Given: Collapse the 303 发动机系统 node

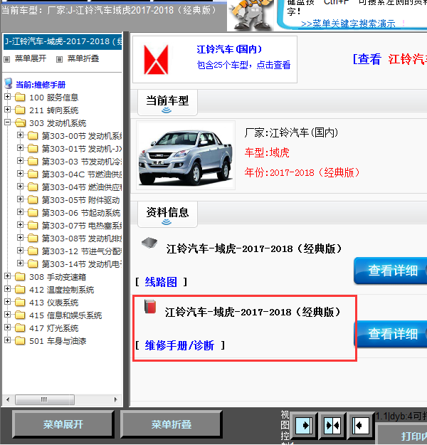Looking at the screenshot, I should tap(8, 122).
